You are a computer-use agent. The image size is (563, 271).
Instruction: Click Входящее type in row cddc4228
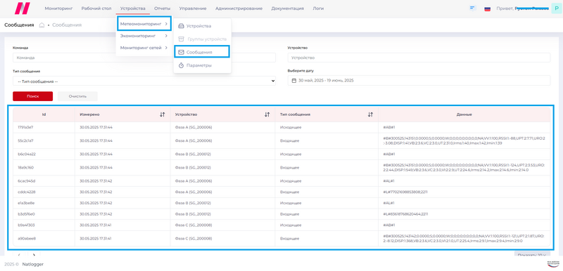tap(289, 192)
